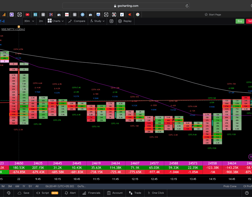The image size is (252, 197).
Task: Click the 207.15K delta cell
Action: 38,167
